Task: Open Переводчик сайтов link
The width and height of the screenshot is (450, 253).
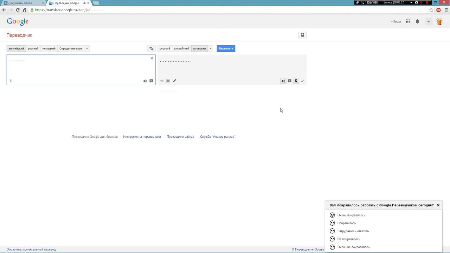Action: (180, 137)
